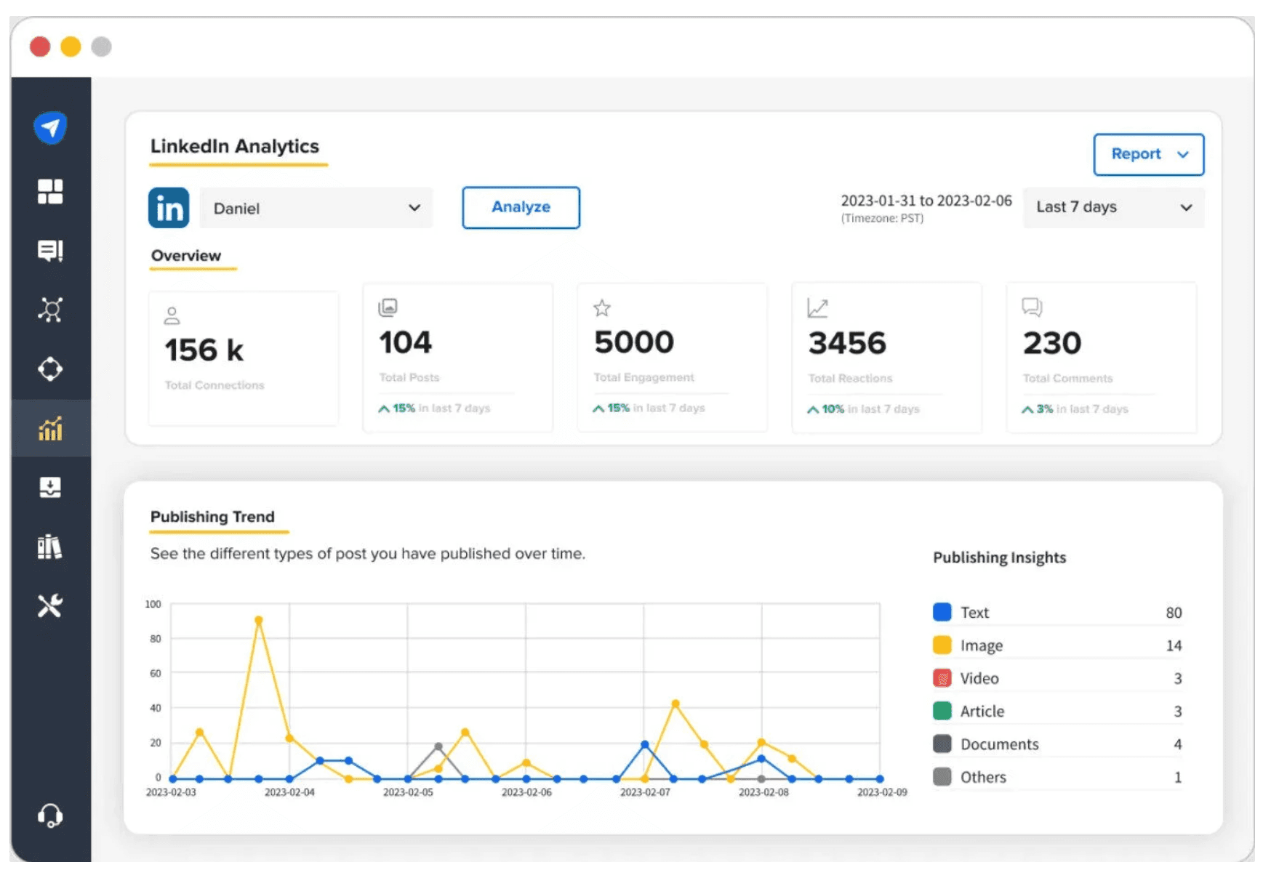Click the paper plane logo in sidebar
The width and height of the screenshot is (1271, 878).
coord(50,128)
